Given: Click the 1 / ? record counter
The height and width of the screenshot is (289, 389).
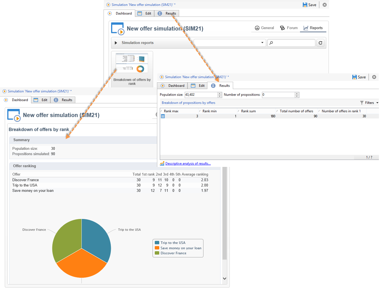Looking at the screenshot, I should click(x=369, y=157).
